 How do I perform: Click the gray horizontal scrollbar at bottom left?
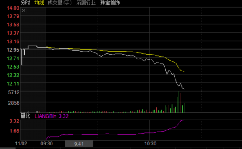tap(8, 148)
